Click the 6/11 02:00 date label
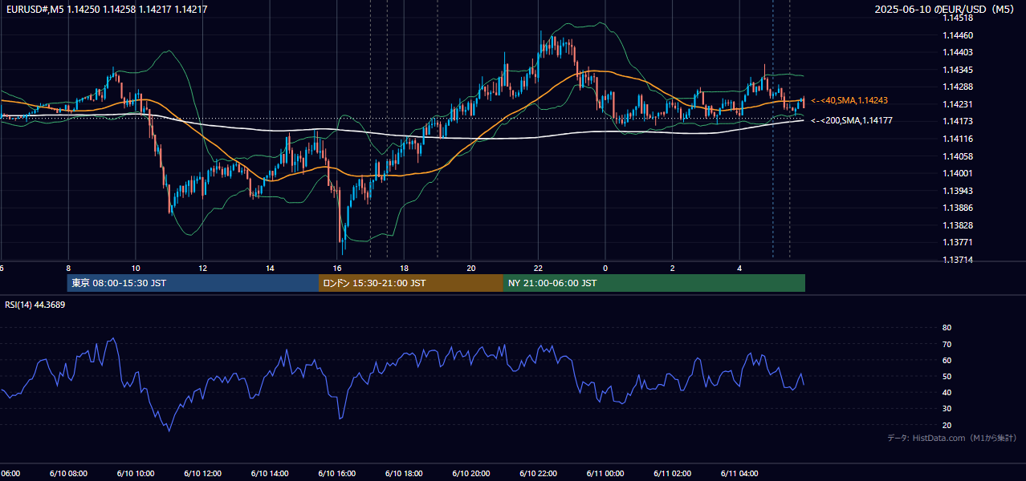The image size is (1026, 481). click(x=673, y=474)
